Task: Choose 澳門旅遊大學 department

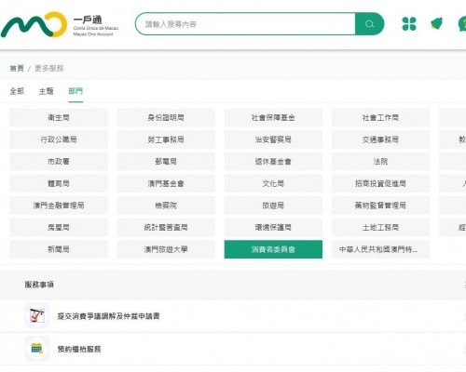Action: coord(166,249)
